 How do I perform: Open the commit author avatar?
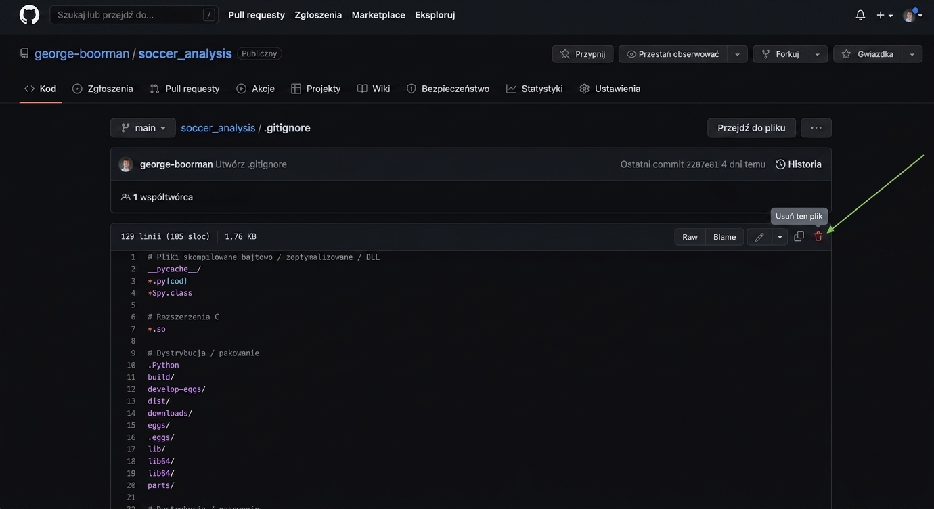(x=126, y=164)
